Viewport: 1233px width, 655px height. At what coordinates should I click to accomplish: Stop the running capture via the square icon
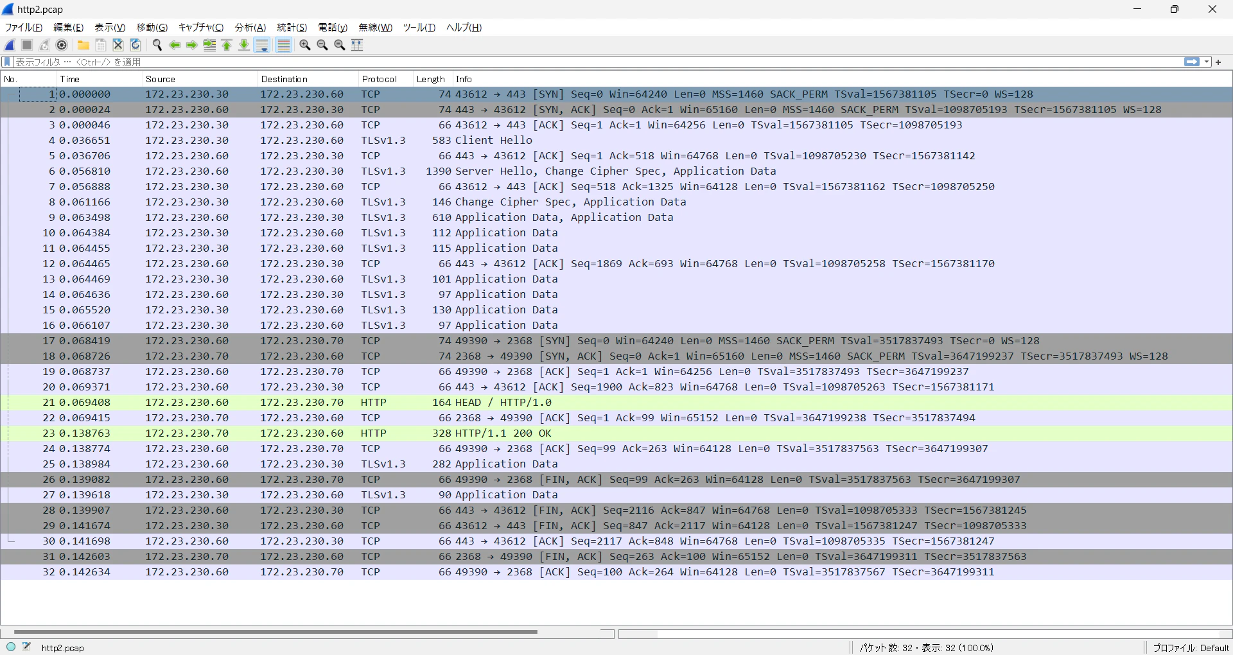click(27, 45)
